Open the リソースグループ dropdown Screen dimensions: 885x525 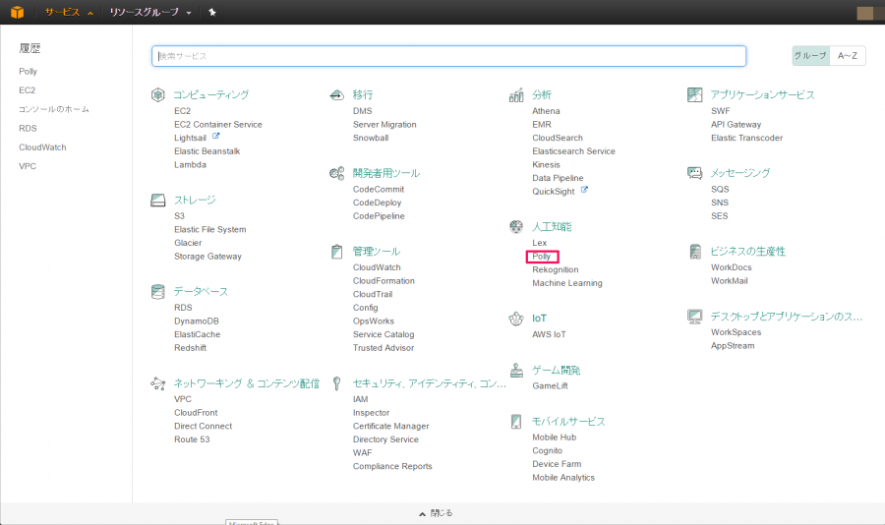[x=150, y=12]
